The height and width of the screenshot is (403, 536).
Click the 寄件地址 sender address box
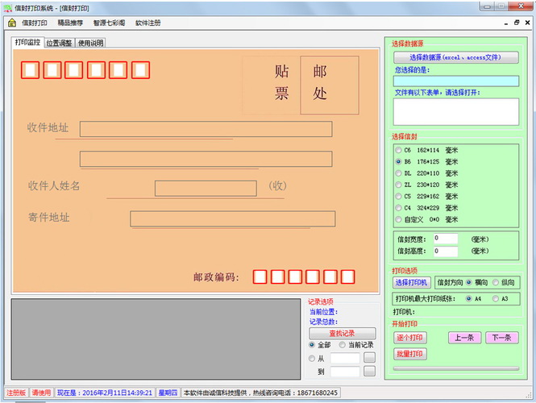point(232,218)
